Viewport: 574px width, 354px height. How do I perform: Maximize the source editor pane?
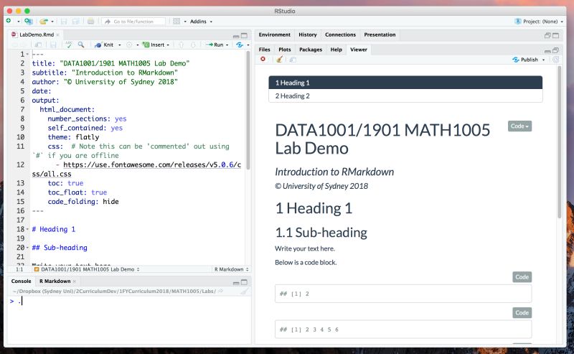[244, 36]
